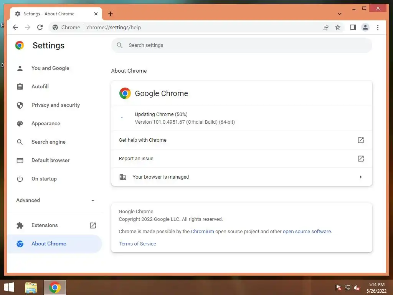The image size is (393, 295).
Task: Click the Chrome icon beside About Chrome
Action: 20,244
